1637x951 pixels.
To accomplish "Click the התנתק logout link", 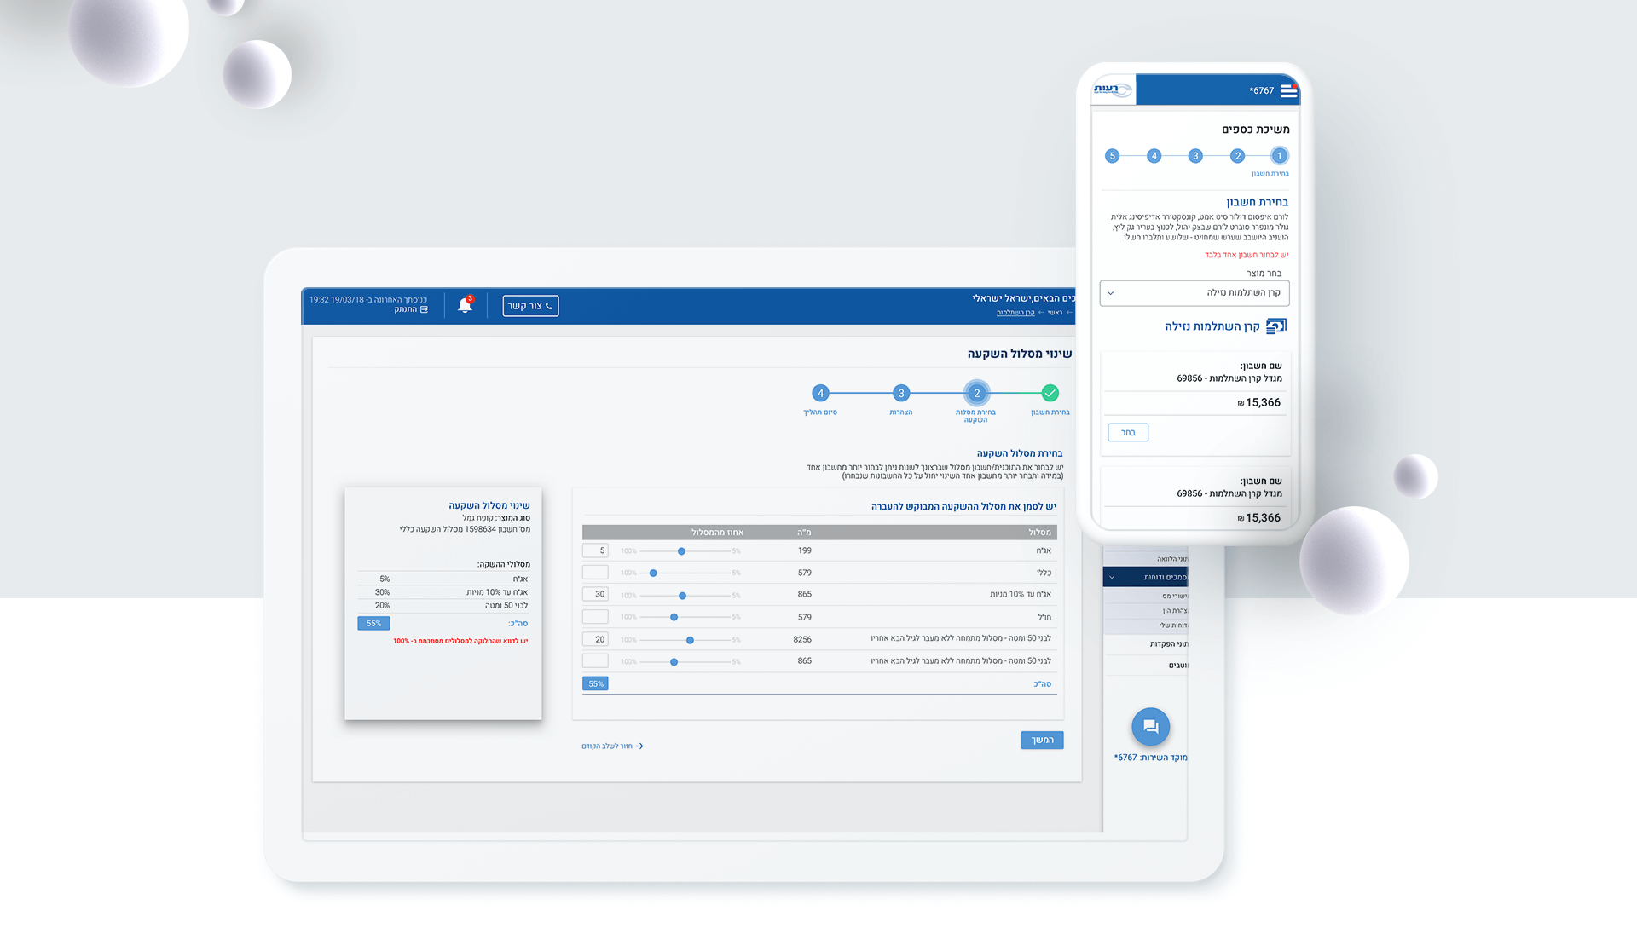I will 411,309.
